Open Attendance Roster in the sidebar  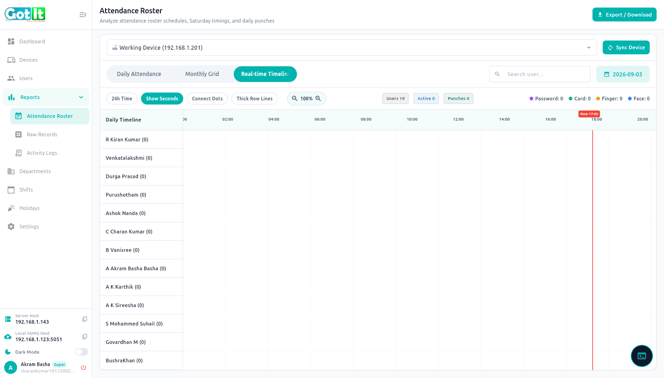pos(50,116)
